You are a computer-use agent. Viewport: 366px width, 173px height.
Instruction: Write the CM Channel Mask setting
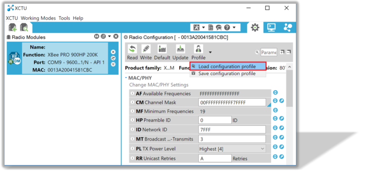[282, 101]
